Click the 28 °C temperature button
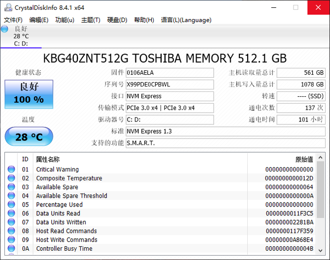Viewport: 330px width, 260px height. click(x=29, y=137)
